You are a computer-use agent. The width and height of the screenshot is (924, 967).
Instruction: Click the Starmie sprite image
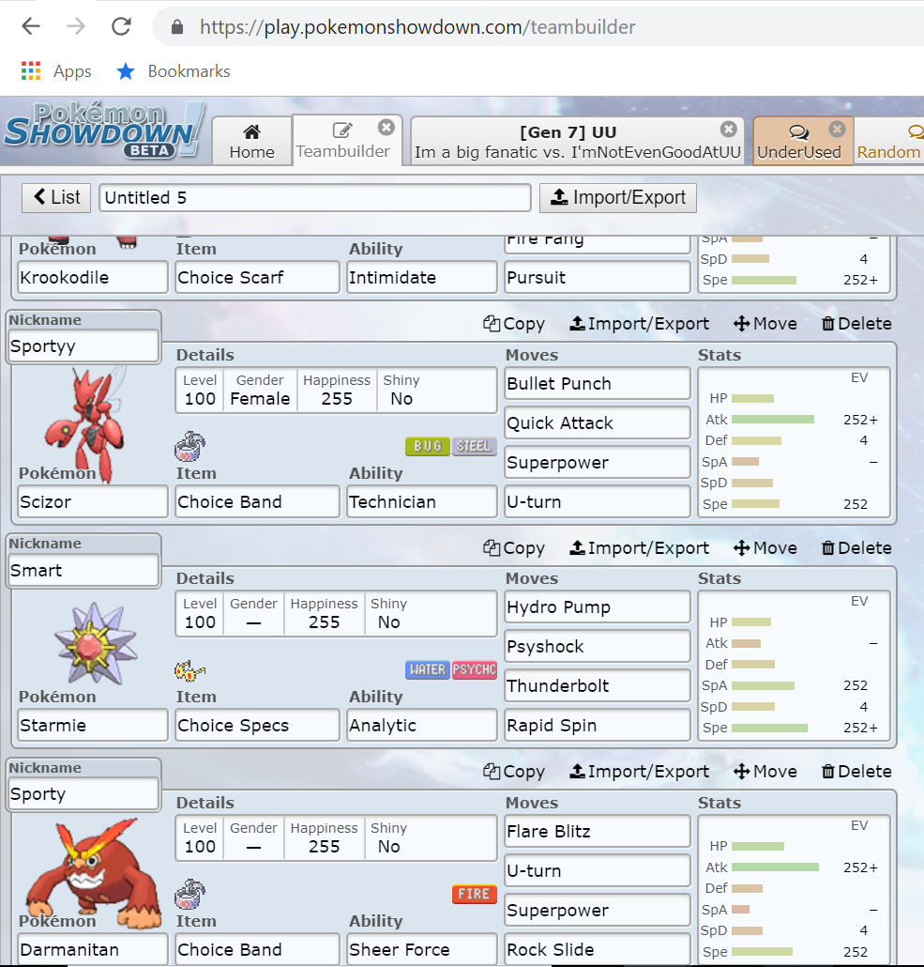pyautogui.click(x=96, y=643)
